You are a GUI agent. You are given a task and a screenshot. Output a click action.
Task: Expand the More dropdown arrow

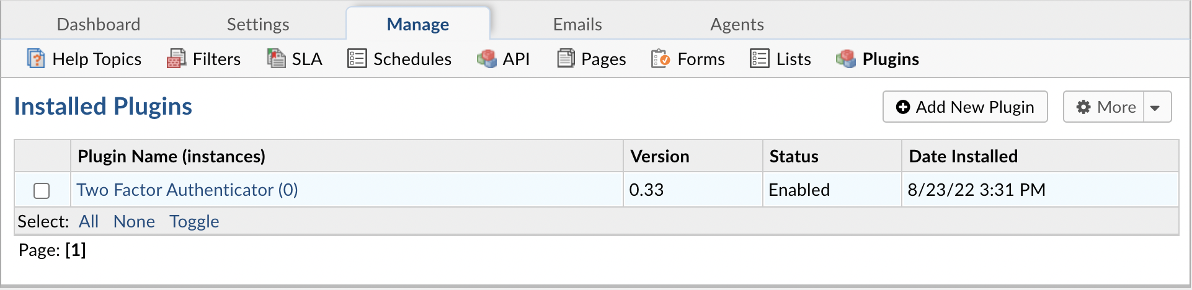click(1155, 107)
